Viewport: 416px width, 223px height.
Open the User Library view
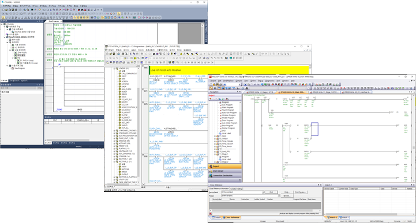225,171
